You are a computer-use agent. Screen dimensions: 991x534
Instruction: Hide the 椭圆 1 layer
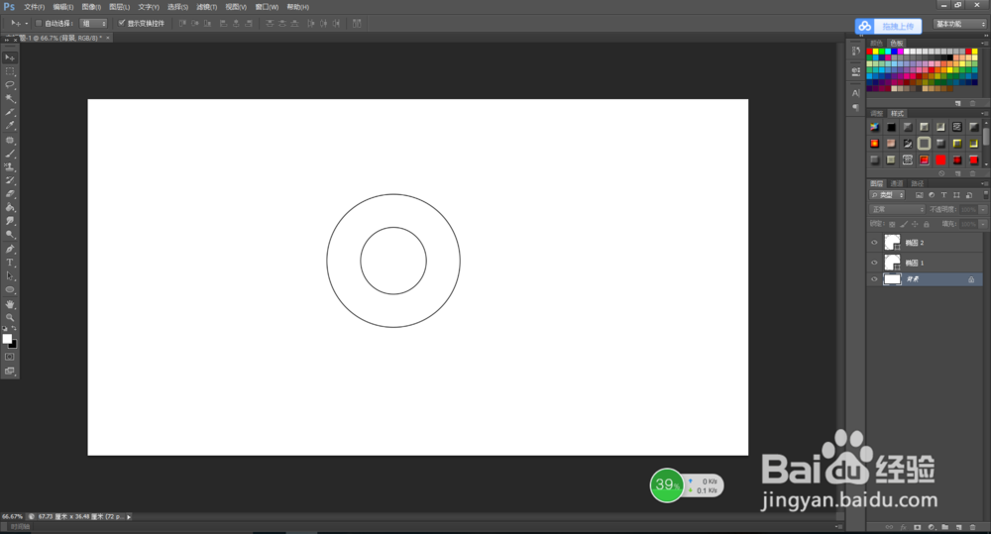tap(875, 263)
